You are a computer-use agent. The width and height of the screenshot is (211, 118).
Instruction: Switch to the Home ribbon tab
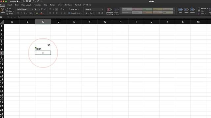(x=2, y=5)
